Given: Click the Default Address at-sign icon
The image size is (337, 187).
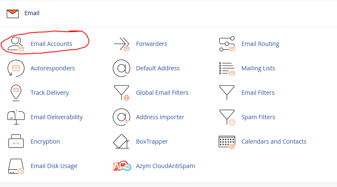Looking at the screenshot, I should tap(121, 68).
